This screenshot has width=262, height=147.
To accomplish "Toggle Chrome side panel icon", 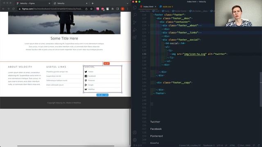I will coord(117,9).
